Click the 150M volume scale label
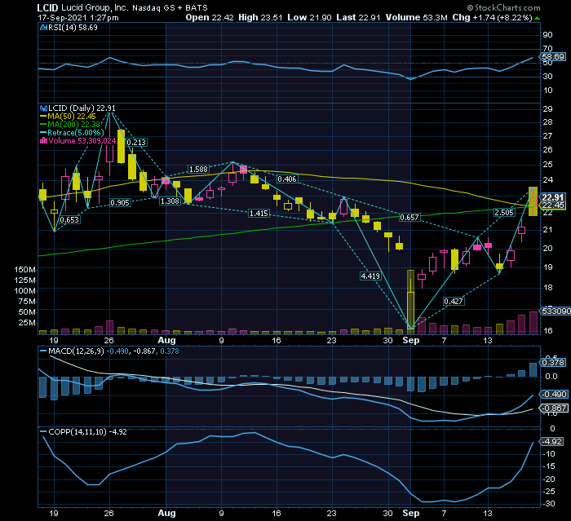Viewport: 571px width, 521px height. [25, 270]
